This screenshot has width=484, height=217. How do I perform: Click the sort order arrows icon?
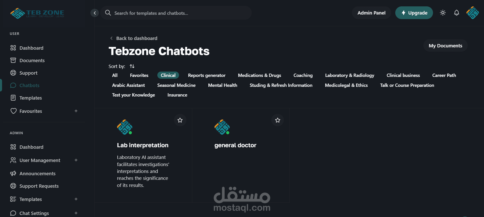click(132, 66)
